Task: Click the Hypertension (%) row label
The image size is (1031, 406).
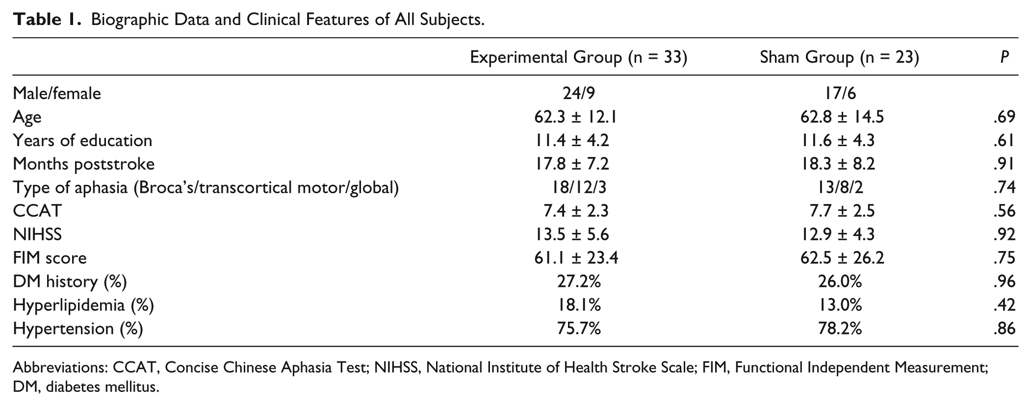Action: [x=78, y=329]
